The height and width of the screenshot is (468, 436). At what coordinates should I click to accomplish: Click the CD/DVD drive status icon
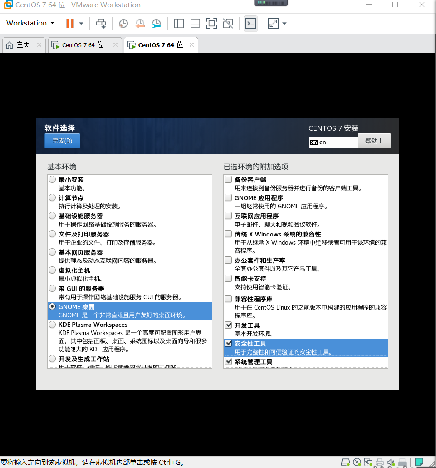(x=357, y=463)
